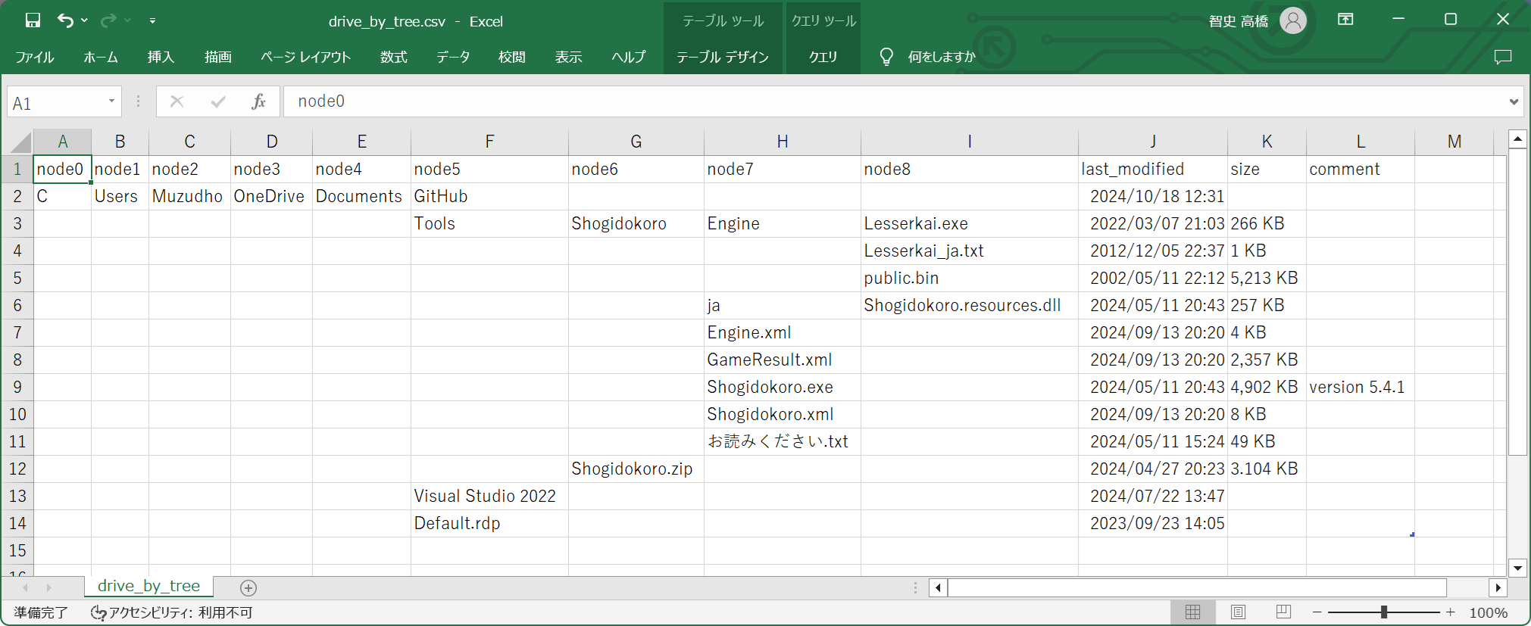Open the データ ribbon tab
Screen dimensions: 1531x626
[x=453, y=57]
